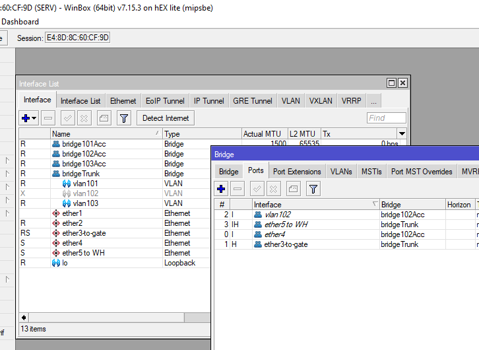Sort by Interface column in Bridge window

[x=315, y=205]
